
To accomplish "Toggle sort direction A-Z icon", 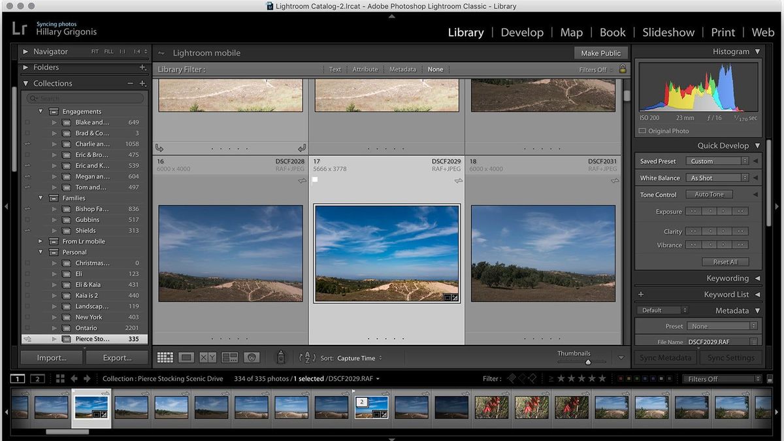I will tap(306, 357).
